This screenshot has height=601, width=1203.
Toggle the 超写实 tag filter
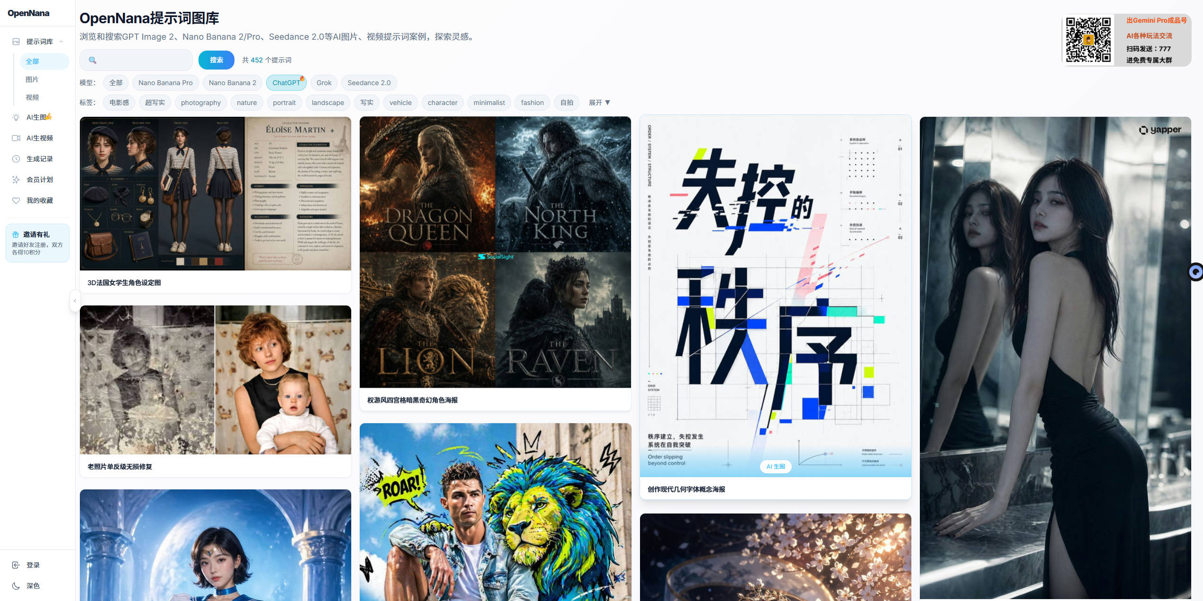155,102
